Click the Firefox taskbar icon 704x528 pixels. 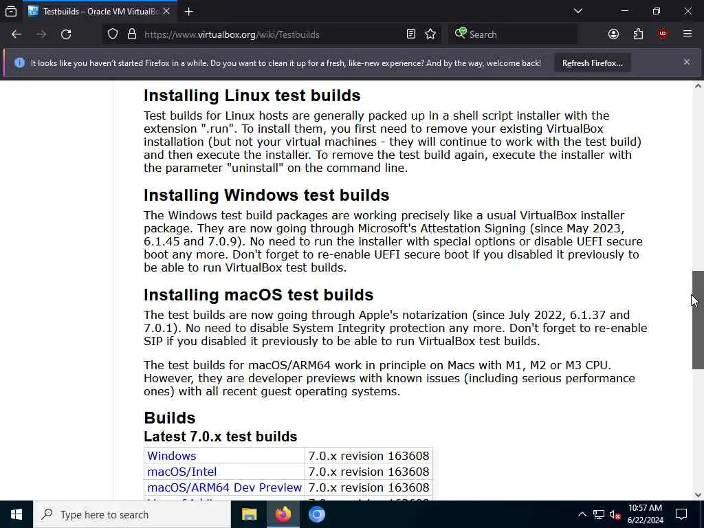(283, 514)
